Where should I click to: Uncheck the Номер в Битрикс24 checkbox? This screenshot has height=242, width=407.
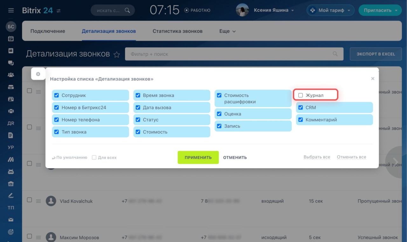(x=57, y=107)
